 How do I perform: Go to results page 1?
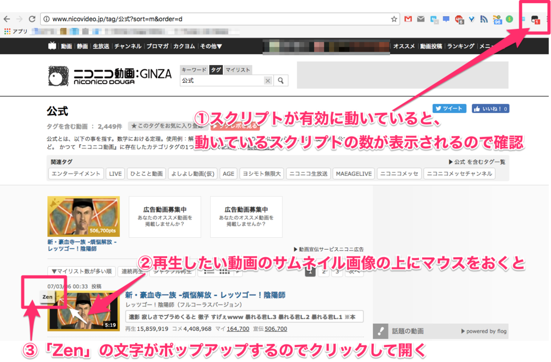pos(310,272)
